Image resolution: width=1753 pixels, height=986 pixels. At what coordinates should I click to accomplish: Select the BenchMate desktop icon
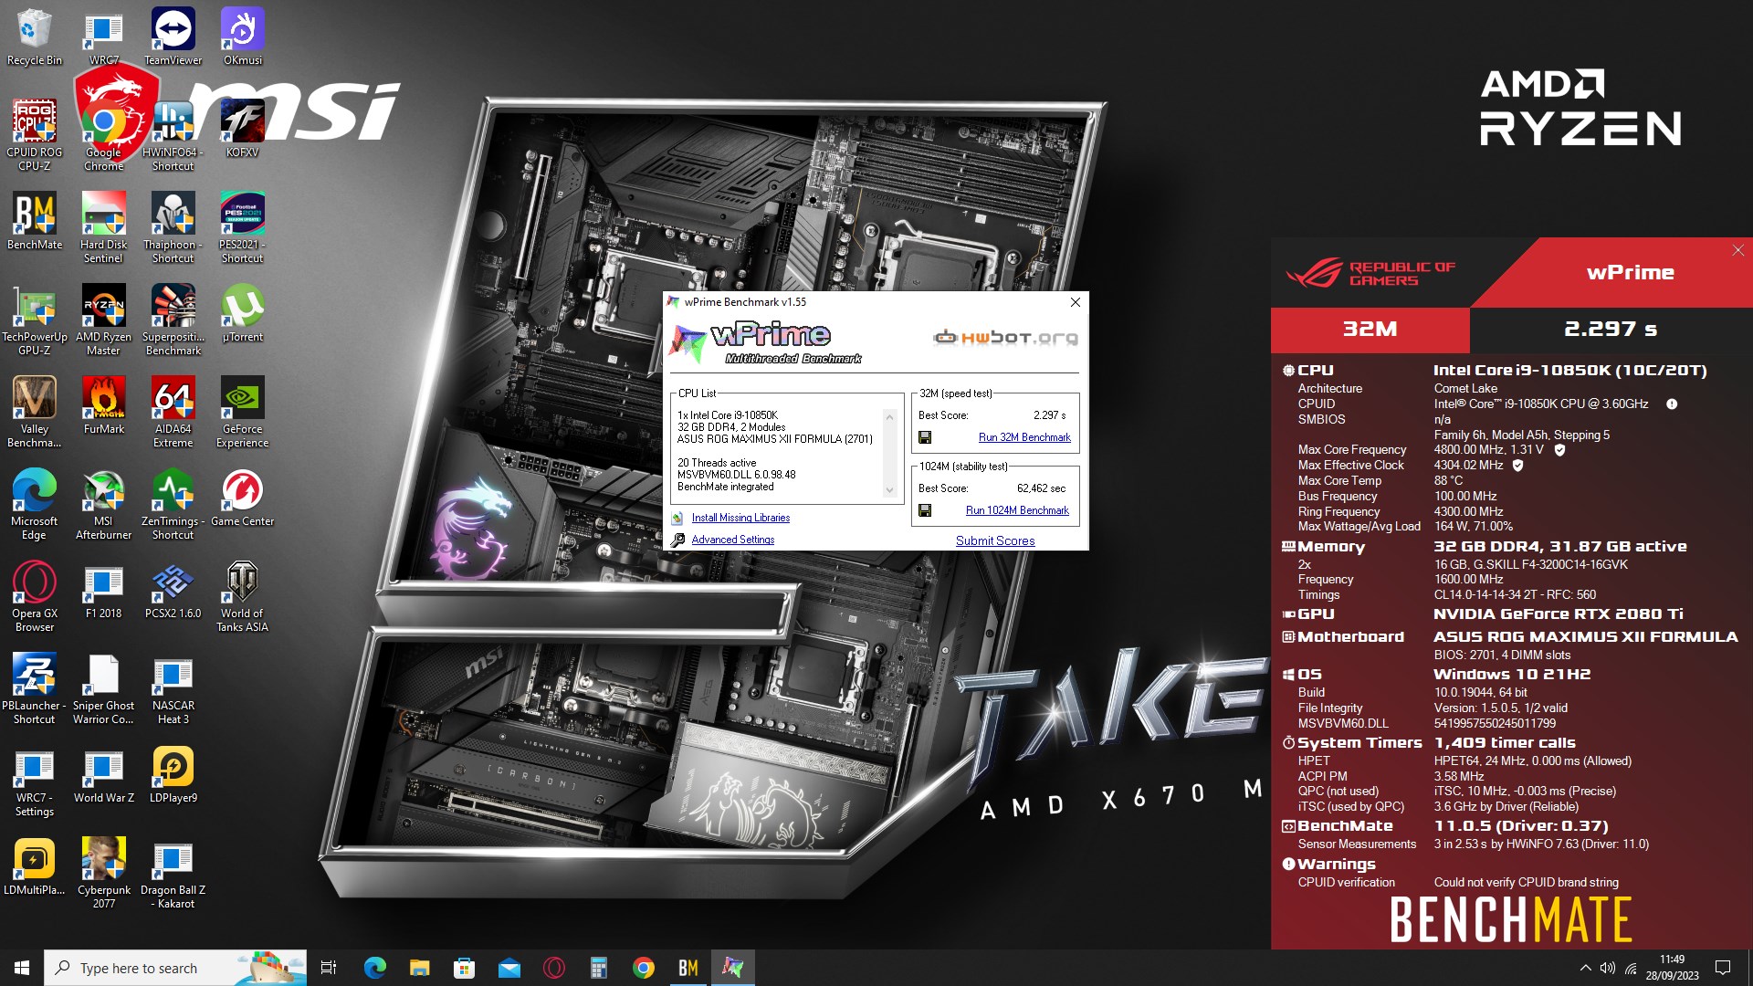pos(35,221)
